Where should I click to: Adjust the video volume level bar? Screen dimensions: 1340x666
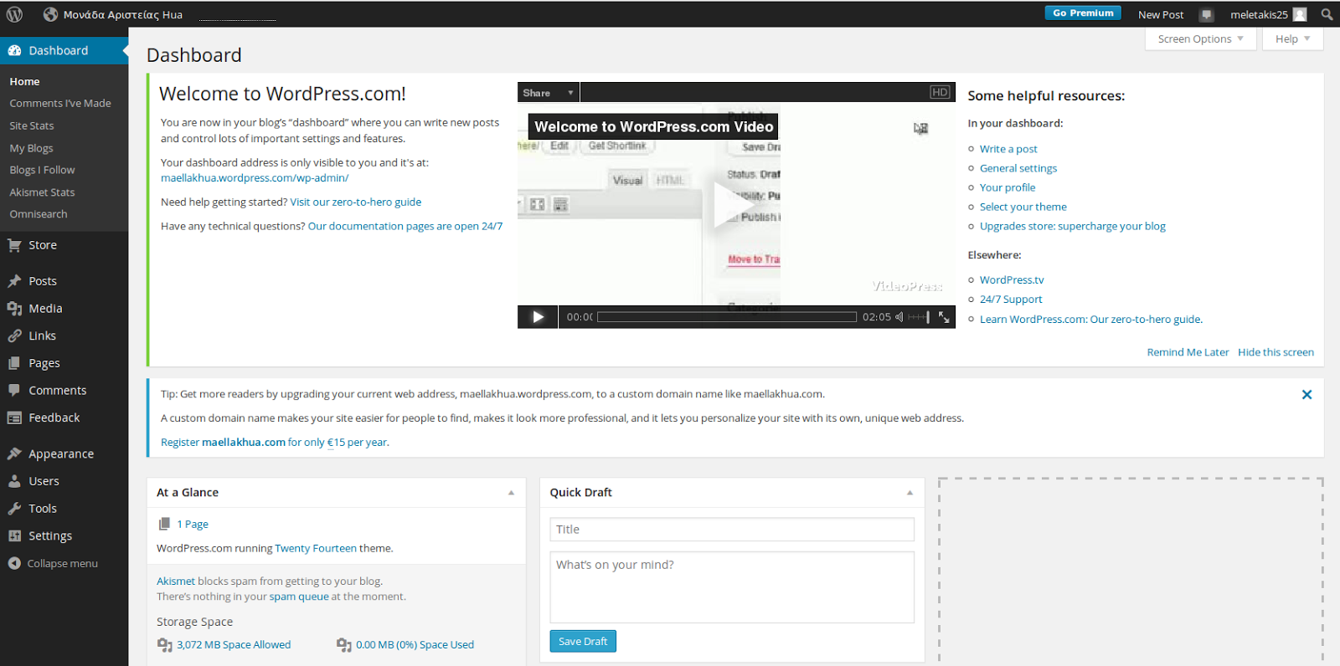pyautogui.click(x=919, y=317)
